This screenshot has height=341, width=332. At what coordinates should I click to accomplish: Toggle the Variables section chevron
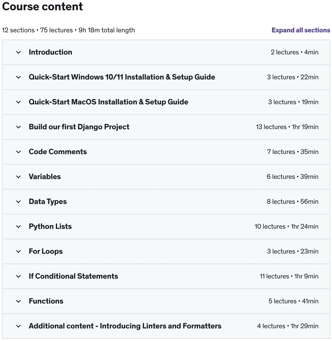pos(18,177)
